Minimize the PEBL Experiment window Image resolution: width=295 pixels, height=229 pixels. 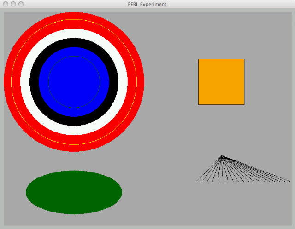click(13, 4)
